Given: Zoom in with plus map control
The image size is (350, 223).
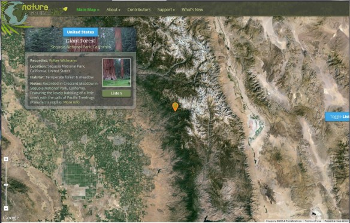Looking at the screenshot, I should coord(6,159).
